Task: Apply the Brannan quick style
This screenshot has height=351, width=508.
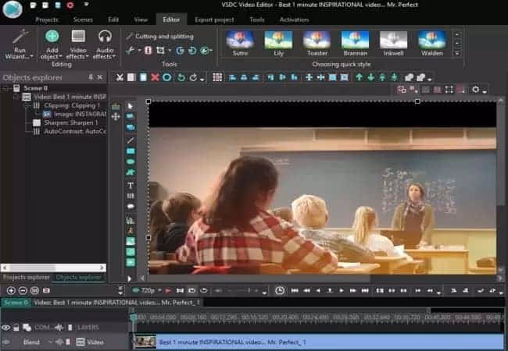Action: [x=355, y=44]
